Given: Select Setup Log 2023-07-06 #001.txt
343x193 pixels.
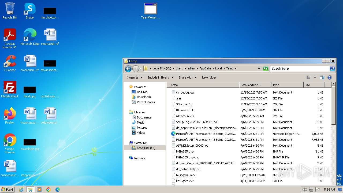Looking at the screenshot, I should (x=197, y=122).
